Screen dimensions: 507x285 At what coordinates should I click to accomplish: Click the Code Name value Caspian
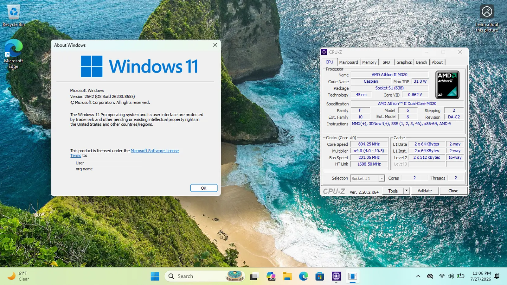point(371,81)
